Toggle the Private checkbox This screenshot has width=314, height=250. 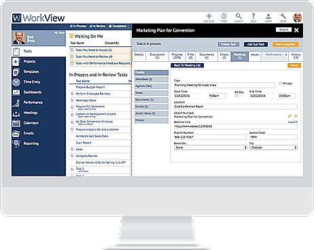(280, 84)
